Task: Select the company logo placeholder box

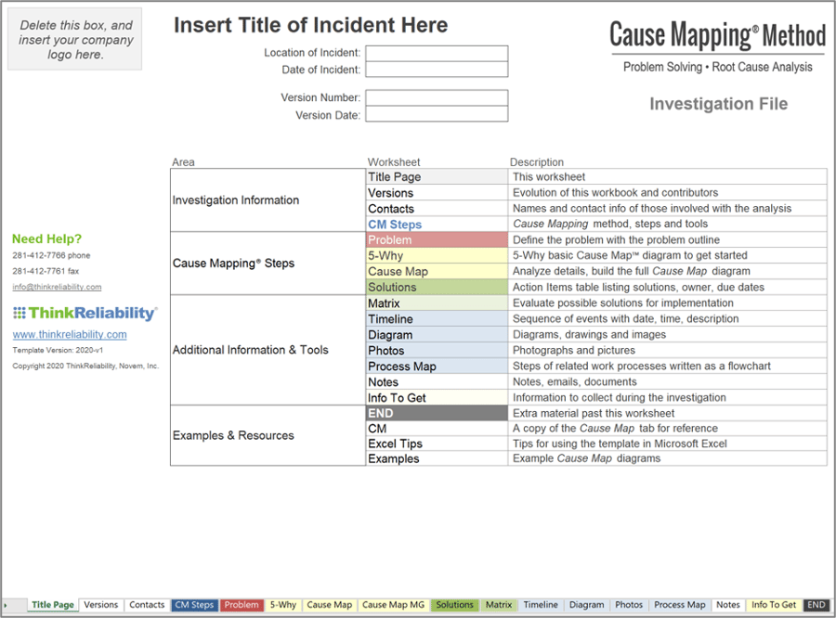Action: pos(74,38)
